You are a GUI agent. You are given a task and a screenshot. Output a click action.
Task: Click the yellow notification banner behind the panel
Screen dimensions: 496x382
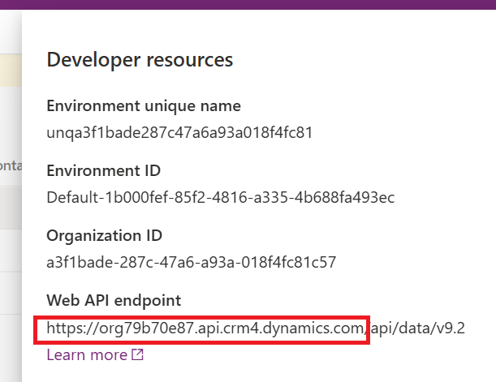tap(10, 71)
